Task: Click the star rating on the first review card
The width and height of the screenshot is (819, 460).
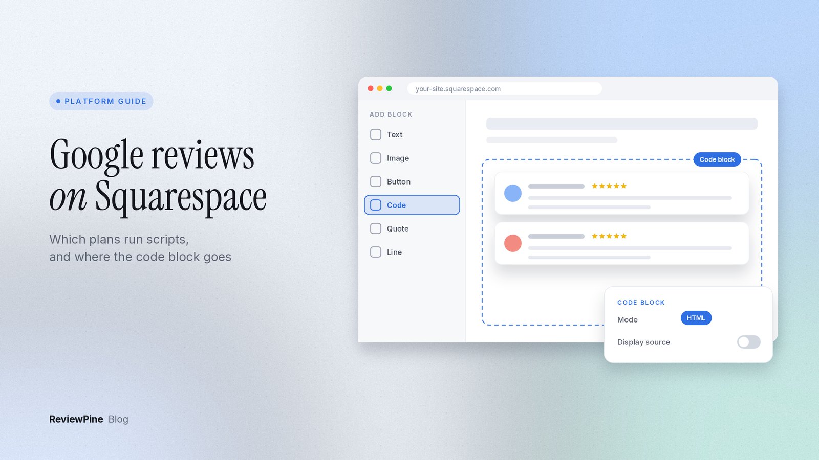Action: [609, 186]
